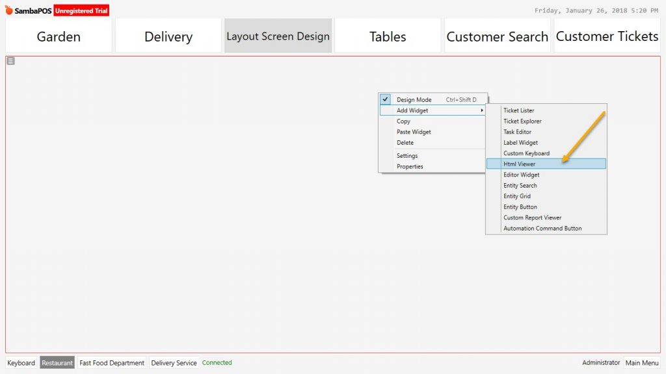
Task: Add a Ticket Lister widget
Action: point(546,110)
